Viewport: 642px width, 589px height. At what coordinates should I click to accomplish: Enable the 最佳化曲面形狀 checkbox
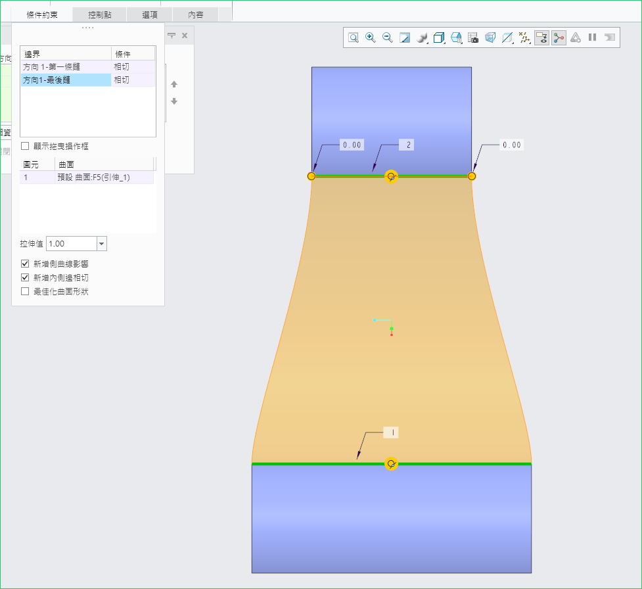(x=25, y=291)
